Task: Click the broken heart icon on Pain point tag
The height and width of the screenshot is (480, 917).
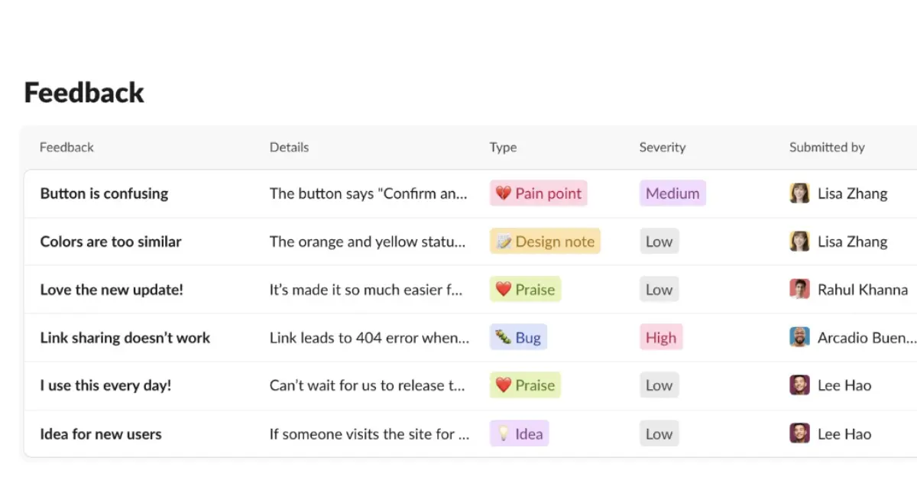Action: pos(504,193)
